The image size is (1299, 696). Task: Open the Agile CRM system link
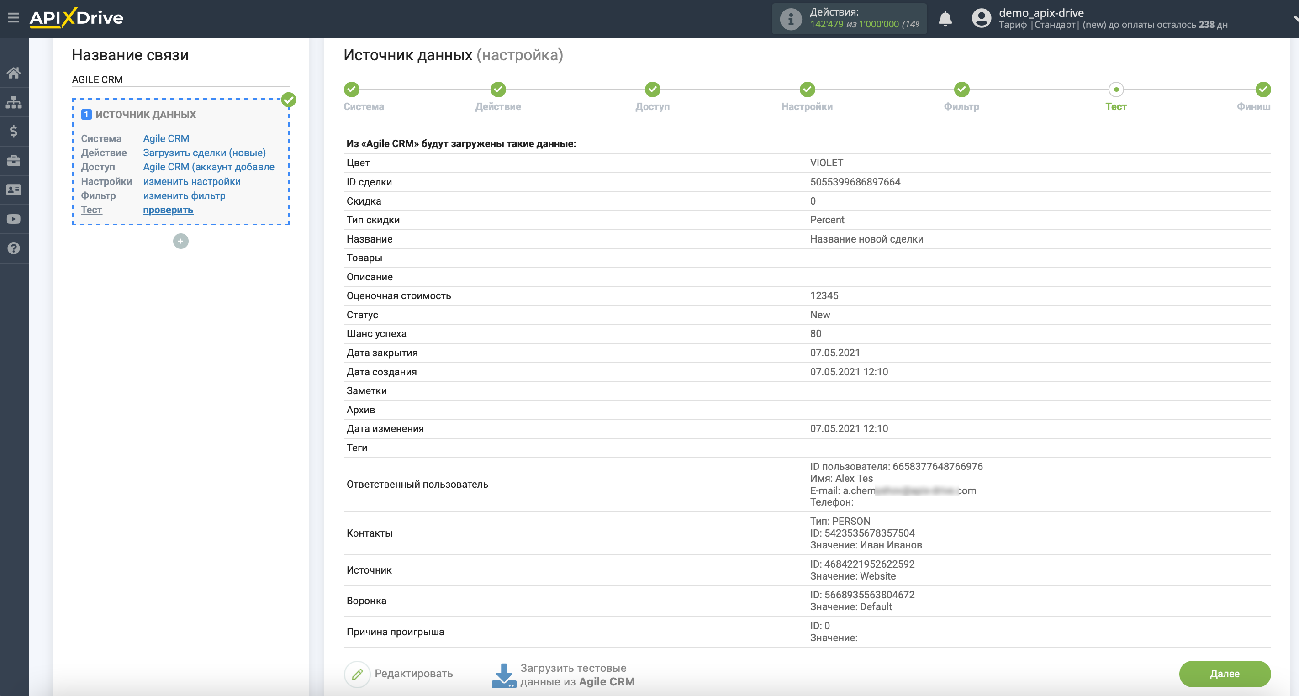click(x=166, y=138)
